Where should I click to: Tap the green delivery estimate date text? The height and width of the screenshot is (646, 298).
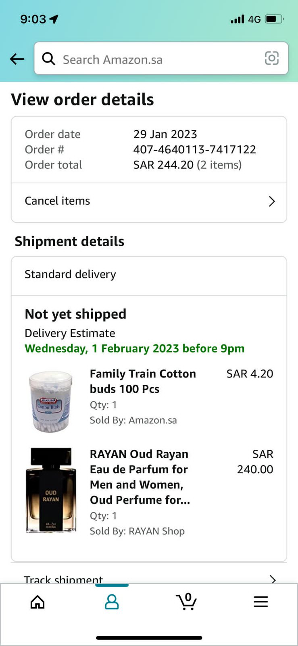click(x=134, y=348)
